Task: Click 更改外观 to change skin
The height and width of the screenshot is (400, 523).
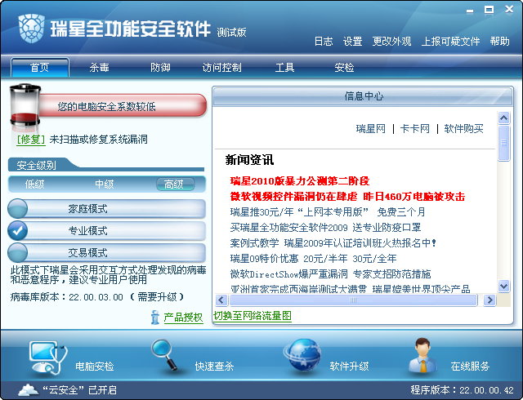Action: coord(391,42)
